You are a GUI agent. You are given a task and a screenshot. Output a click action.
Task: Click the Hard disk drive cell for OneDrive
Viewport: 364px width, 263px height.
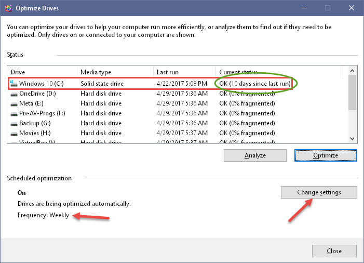[101, 94]
